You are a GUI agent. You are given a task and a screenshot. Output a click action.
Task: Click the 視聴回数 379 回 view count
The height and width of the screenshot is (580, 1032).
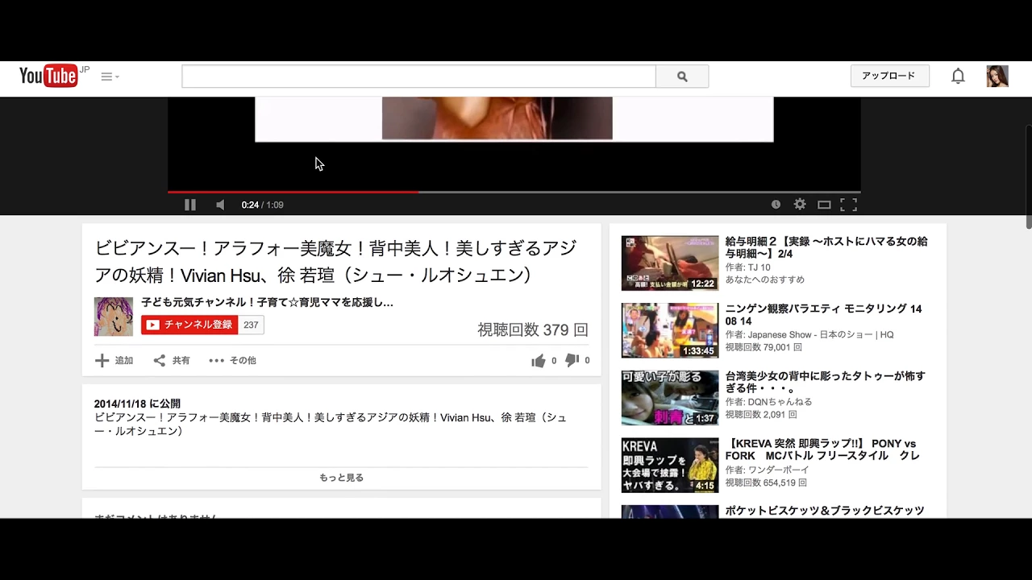[x=533, y=329]
